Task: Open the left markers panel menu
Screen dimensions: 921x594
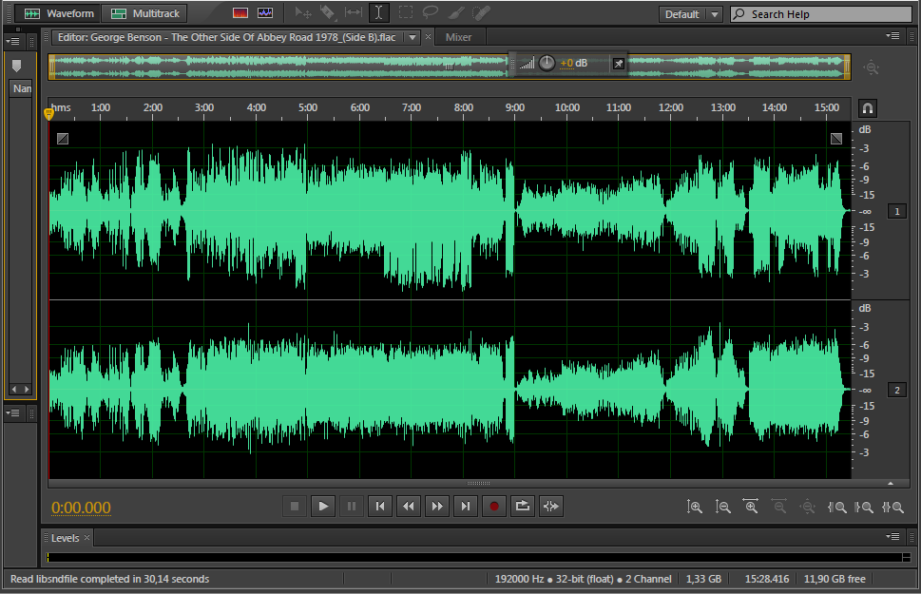Action: (12, 41)
